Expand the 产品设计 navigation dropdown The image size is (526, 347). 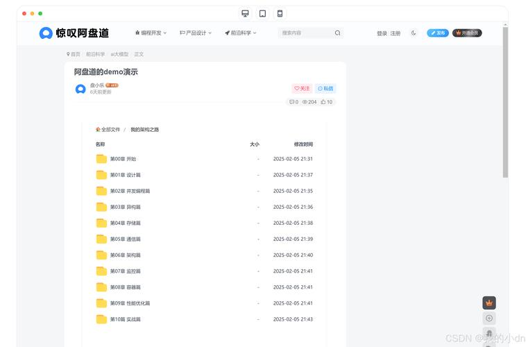196,33
